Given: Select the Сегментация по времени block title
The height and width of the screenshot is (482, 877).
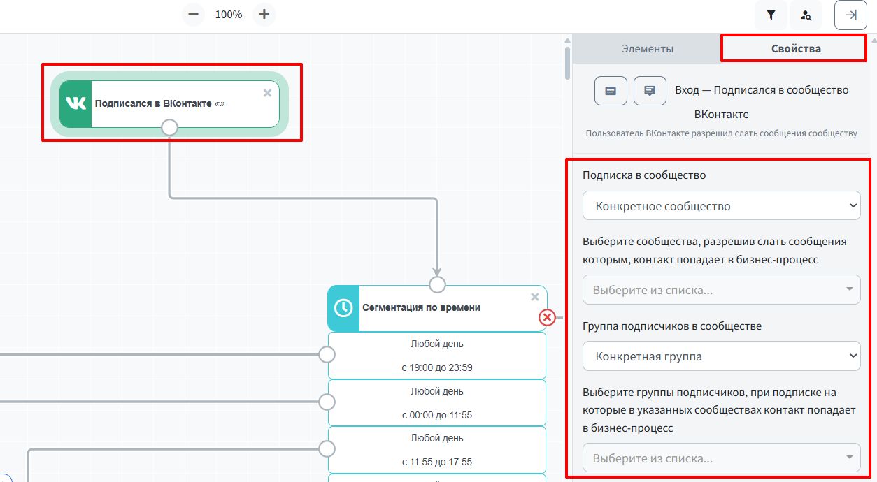Looking at the screenshot, I should tap(421, 307).
